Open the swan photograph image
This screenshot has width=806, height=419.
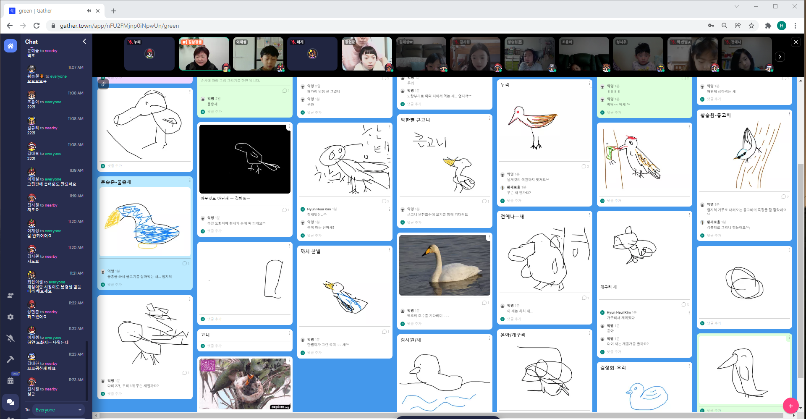click(445, 265)
